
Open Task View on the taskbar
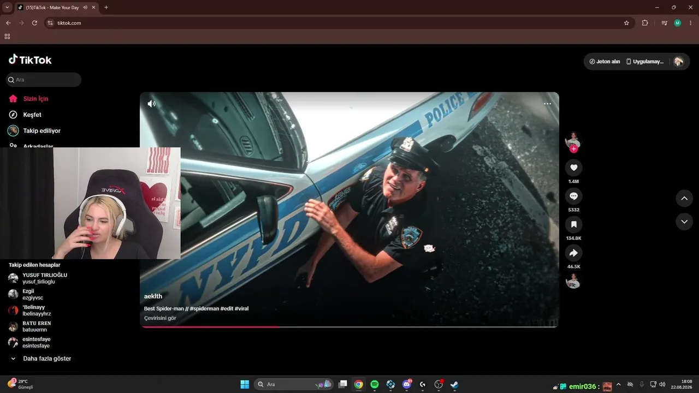[x=342, y=384]
